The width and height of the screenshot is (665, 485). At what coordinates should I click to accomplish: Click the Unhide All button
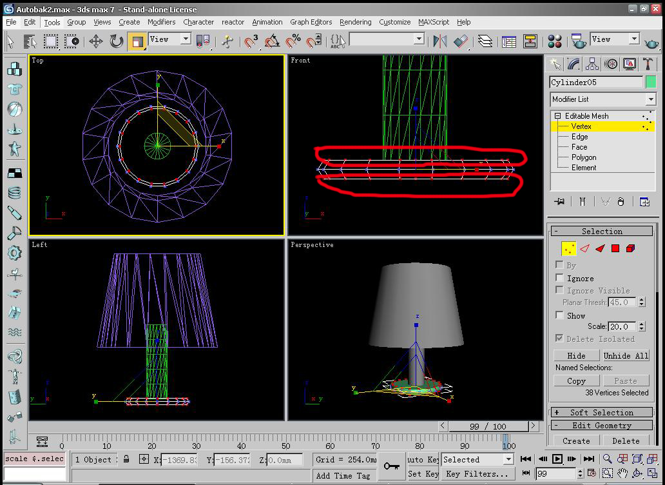626,355
